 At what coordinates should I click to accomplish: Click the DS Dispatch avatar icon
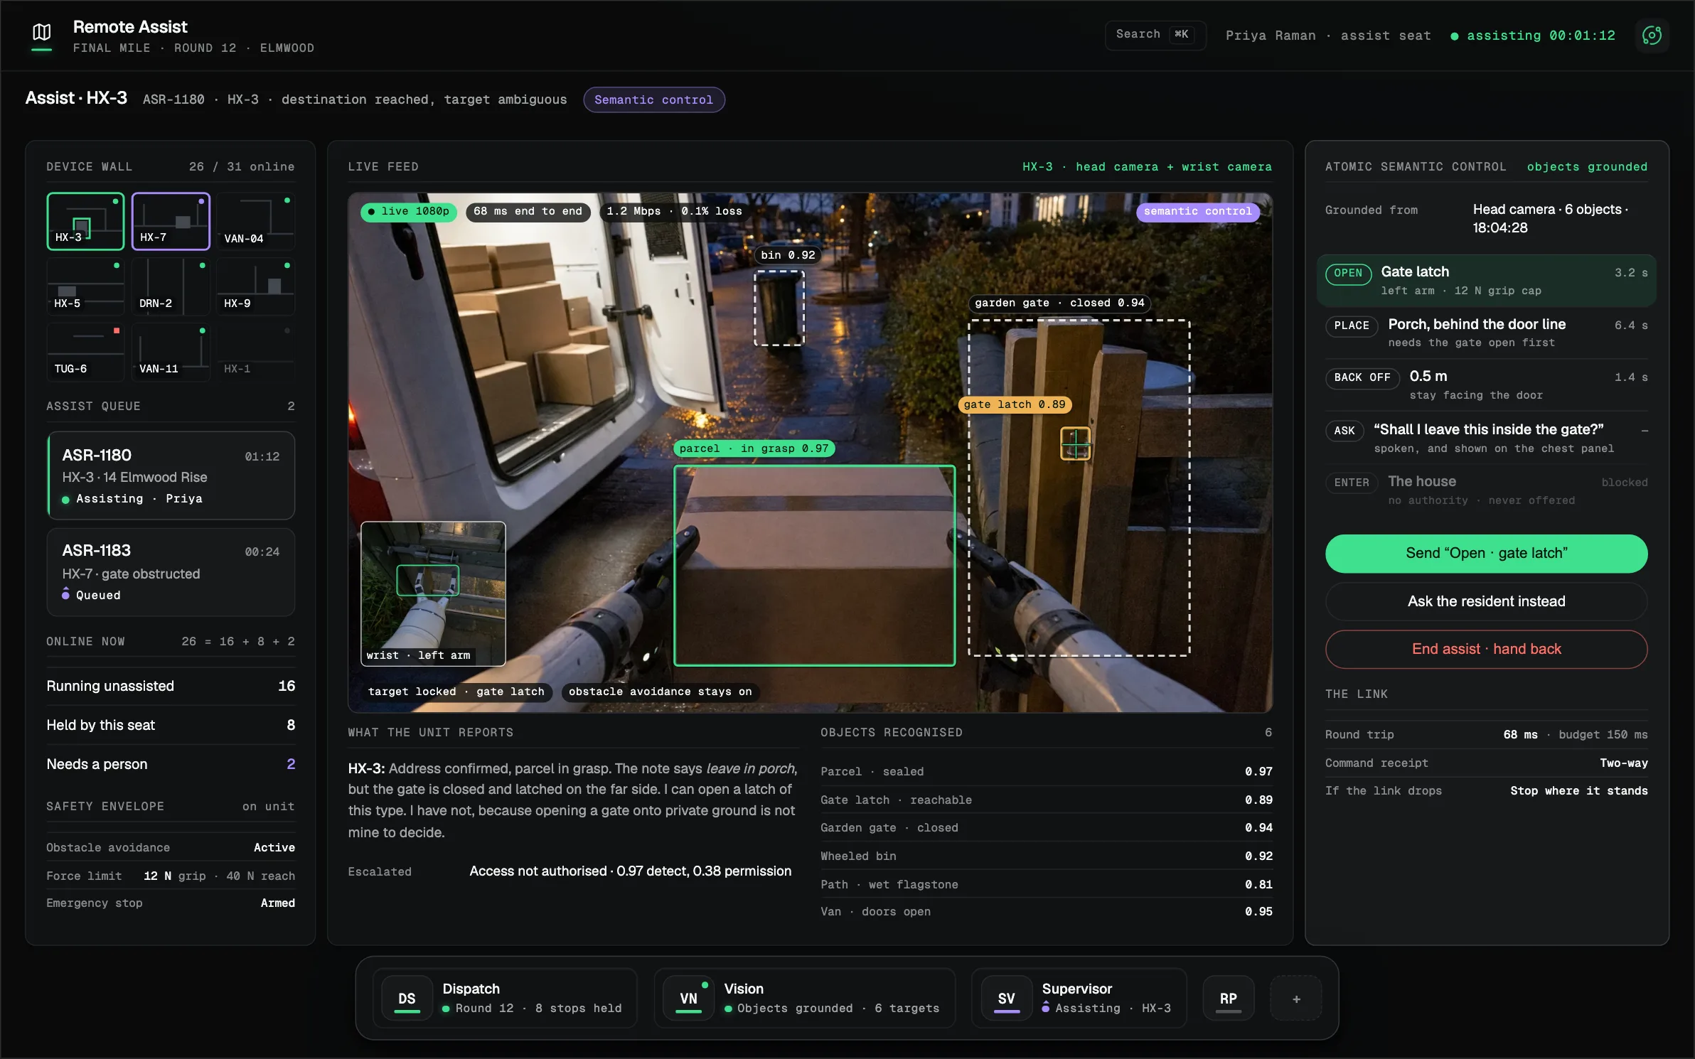click(x=407, y=998)
